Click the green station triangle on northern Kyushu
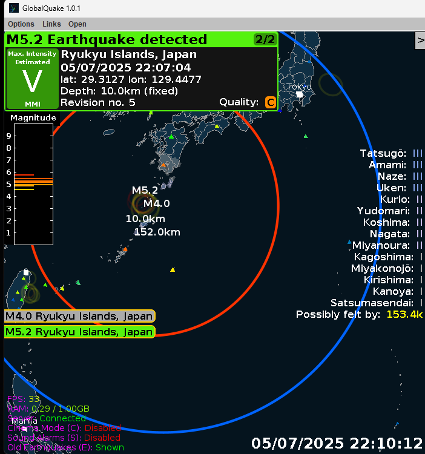Viewport: 425px width, 454px height. point(171,137)
